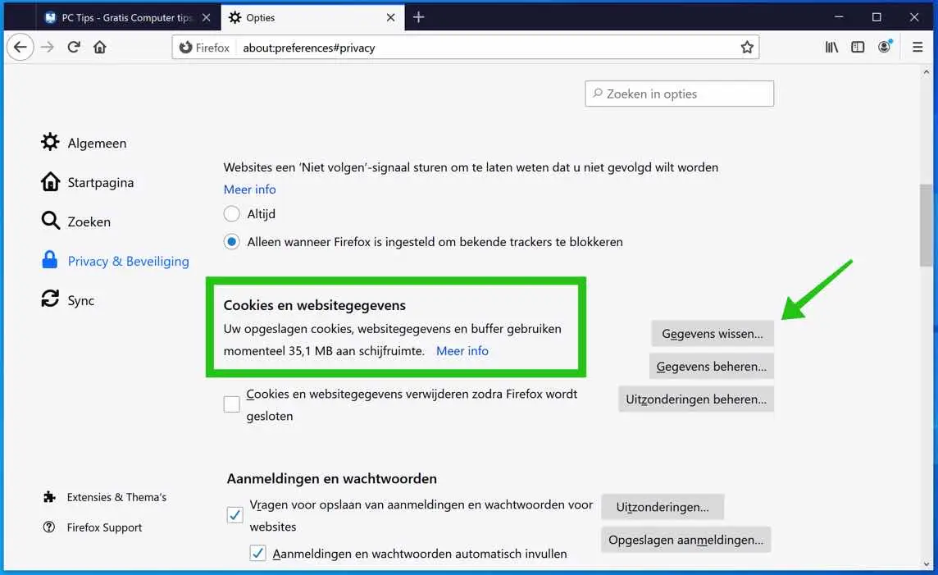This screenshot has width=938, height=575.
Task: Click the vertical scrollbar thumb
Action: point(926,225)
